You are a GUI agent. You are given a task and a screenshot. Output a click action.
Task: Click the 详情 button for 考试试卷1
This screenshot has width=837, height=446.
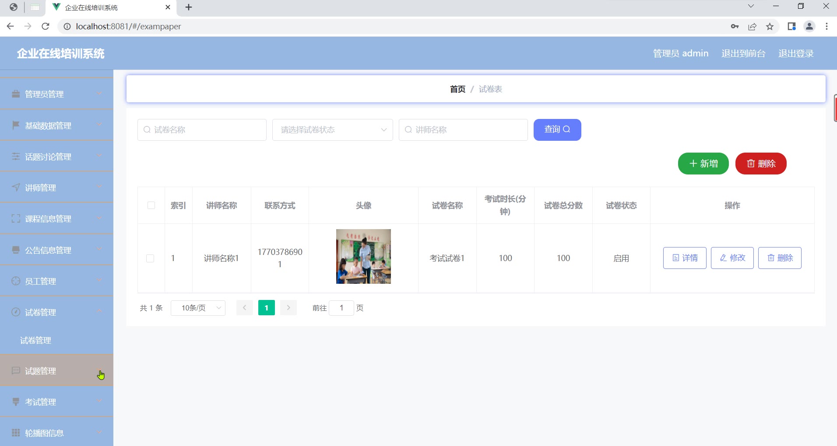(685, 258)
